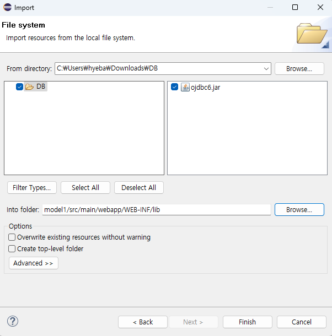This screenshot has height=336, width=332.
Task: Maximize the Import window
Action: coord(295,7)
